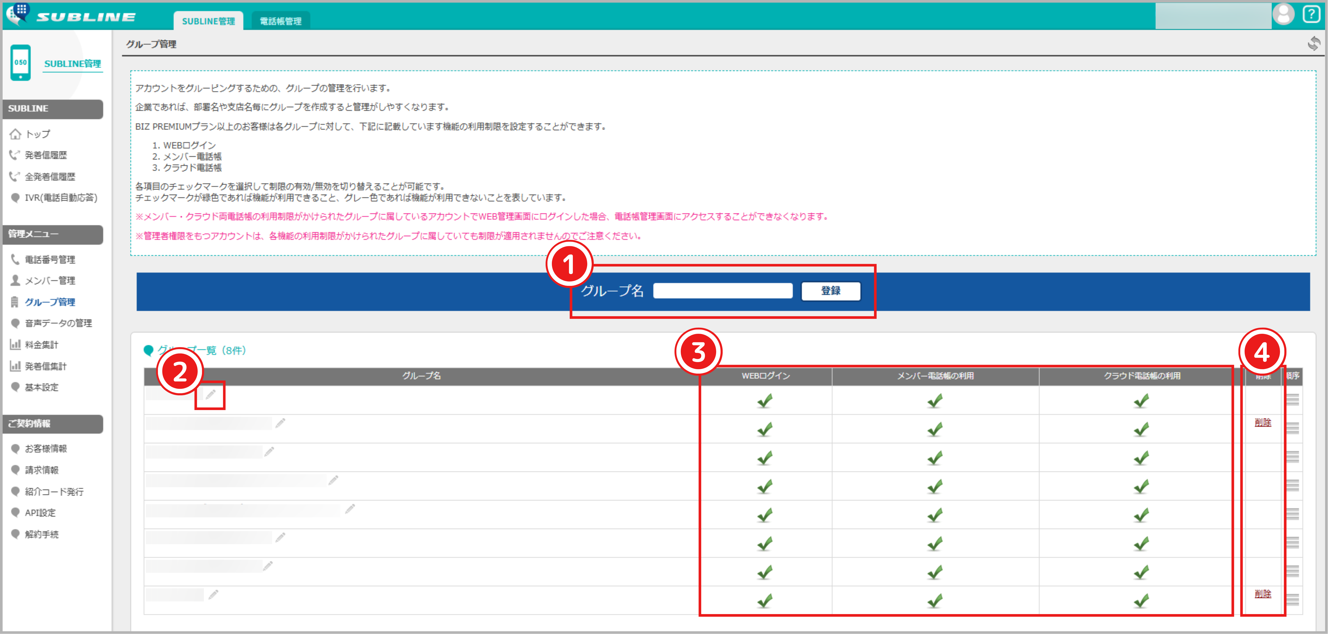Screen dimensions: 1328x634
Task: Toggle クラウド電話帳の利用 checkmark in last row
Action: tap(1142, 600)
